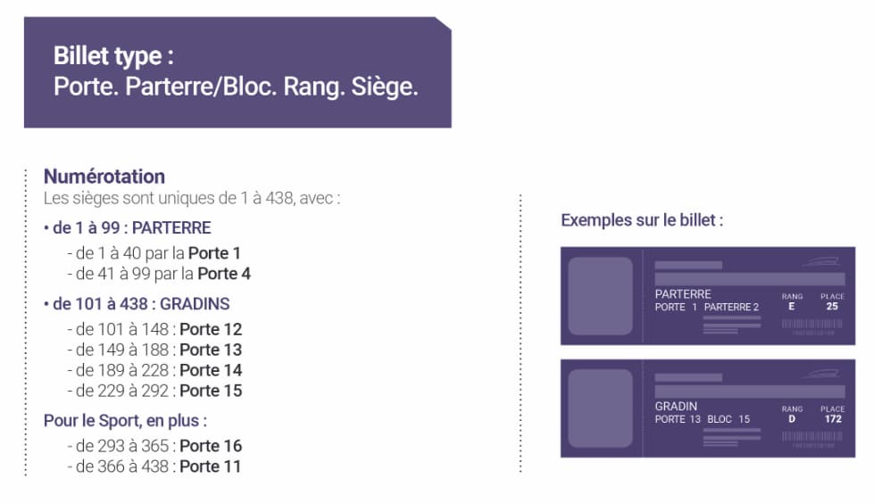
Task: Click the place number 172 on the ticket
Action: [832, 419]
